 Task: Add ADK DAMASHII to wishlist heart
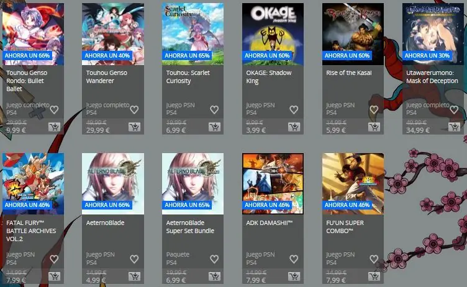pyautogui.click(x=294, y=259)
